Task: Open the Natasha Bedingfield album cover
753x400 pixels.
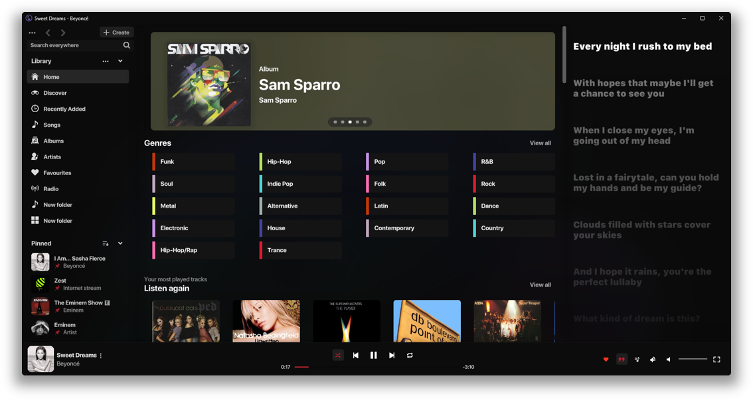Action: pos(266,321)
